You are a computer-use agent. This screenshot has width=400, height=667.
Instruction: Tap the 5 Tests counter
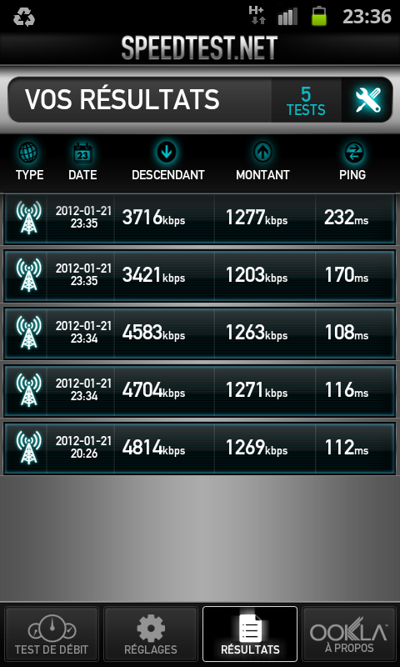306,100
